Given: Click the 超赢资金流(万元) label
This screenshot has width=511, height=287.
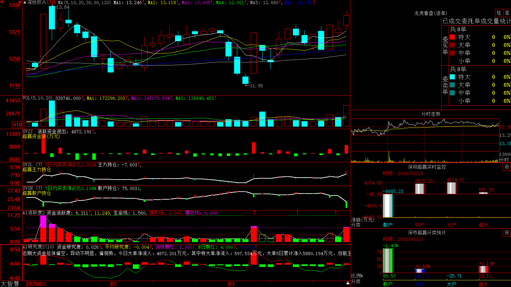Looking at the screenshot, I should pos(41,136).
